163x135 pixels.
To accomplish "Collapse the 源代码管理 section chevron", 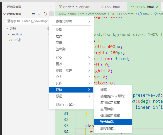I will [5, 14].
